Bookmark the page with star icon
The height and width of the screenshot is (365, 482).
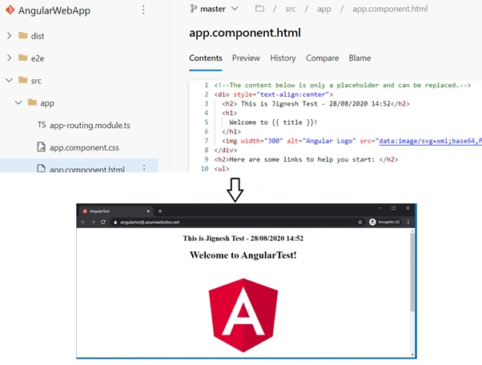coord(360,222)
